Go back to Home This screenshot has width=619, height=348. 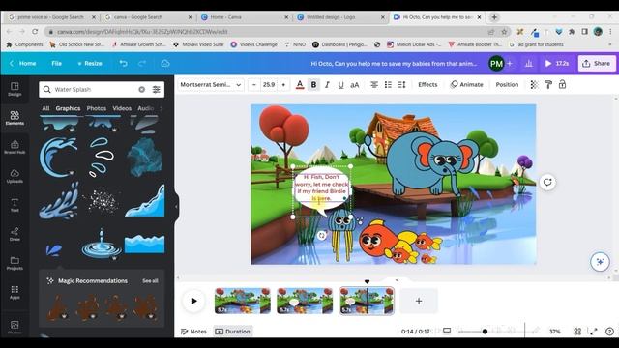click(23, 63)
